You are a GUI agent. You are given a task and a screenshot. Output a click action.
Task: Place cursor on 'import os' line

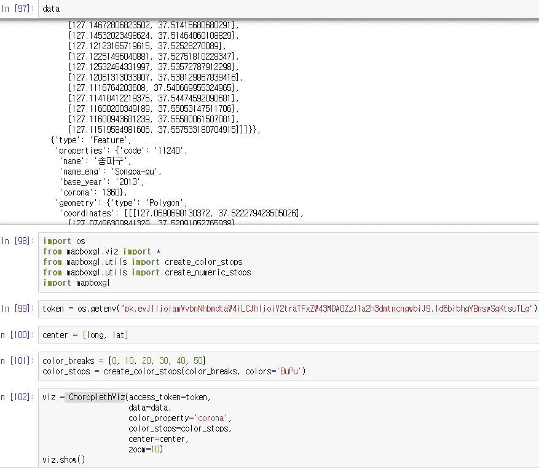(64, 241)
